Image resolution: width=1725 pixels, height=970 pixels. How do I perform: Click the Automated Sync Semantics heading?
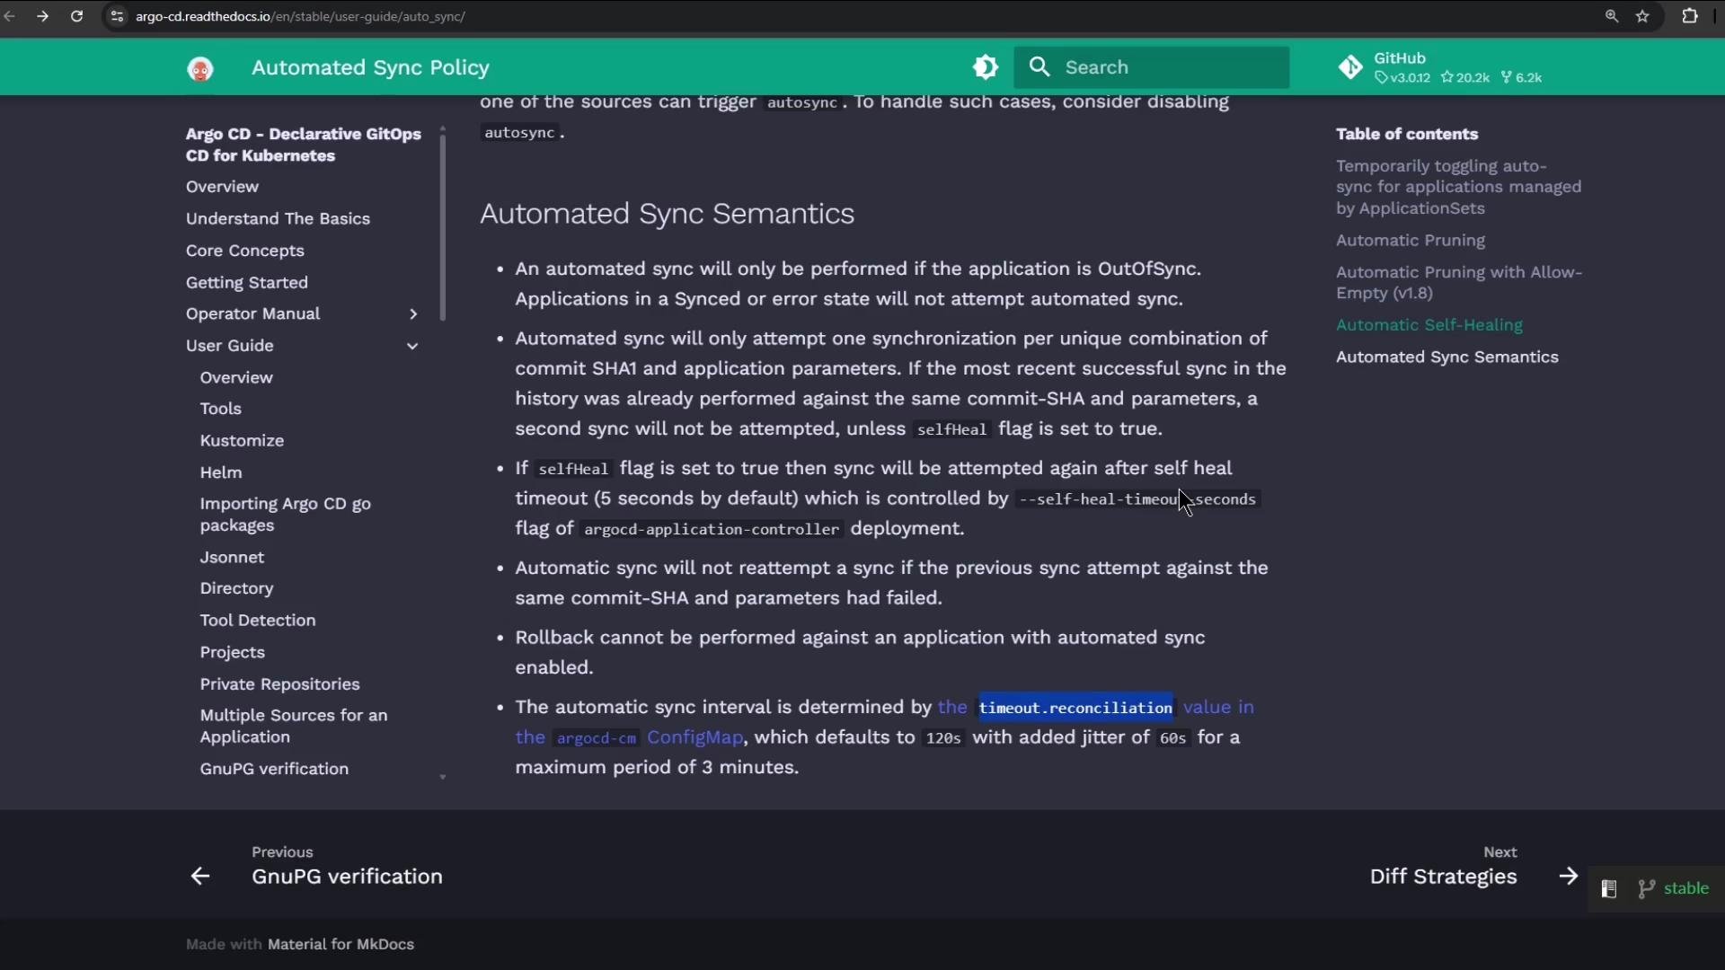coord(667,214)
